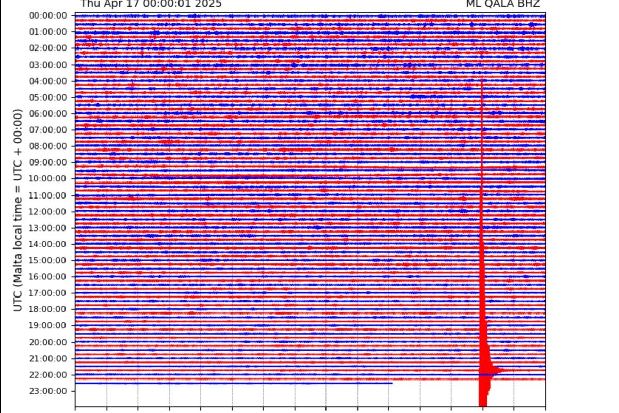Click the 09:00:00 time axis label
619x413 pixels.
48,162
